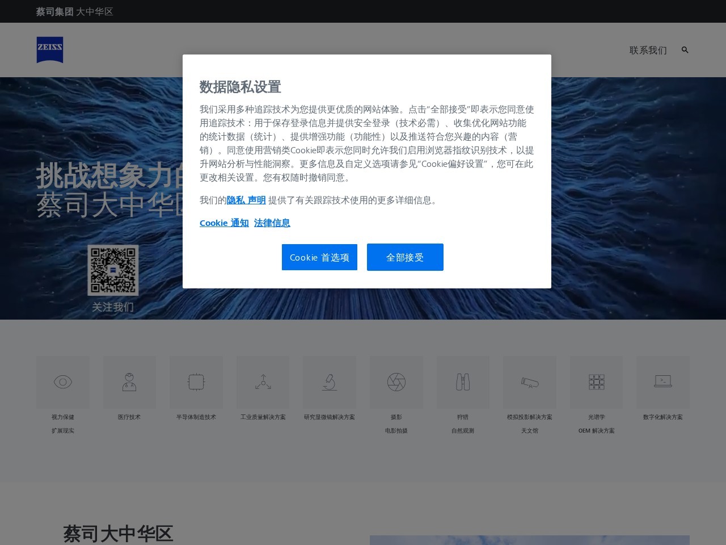Open the 隐私声明 link
726x545 pixels.
tap(246, 200)
